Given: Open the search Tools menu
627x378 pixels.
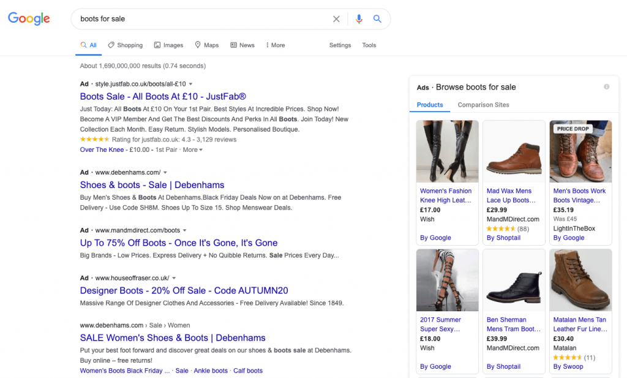Looking at the screenshot, I should click(369, 45).
